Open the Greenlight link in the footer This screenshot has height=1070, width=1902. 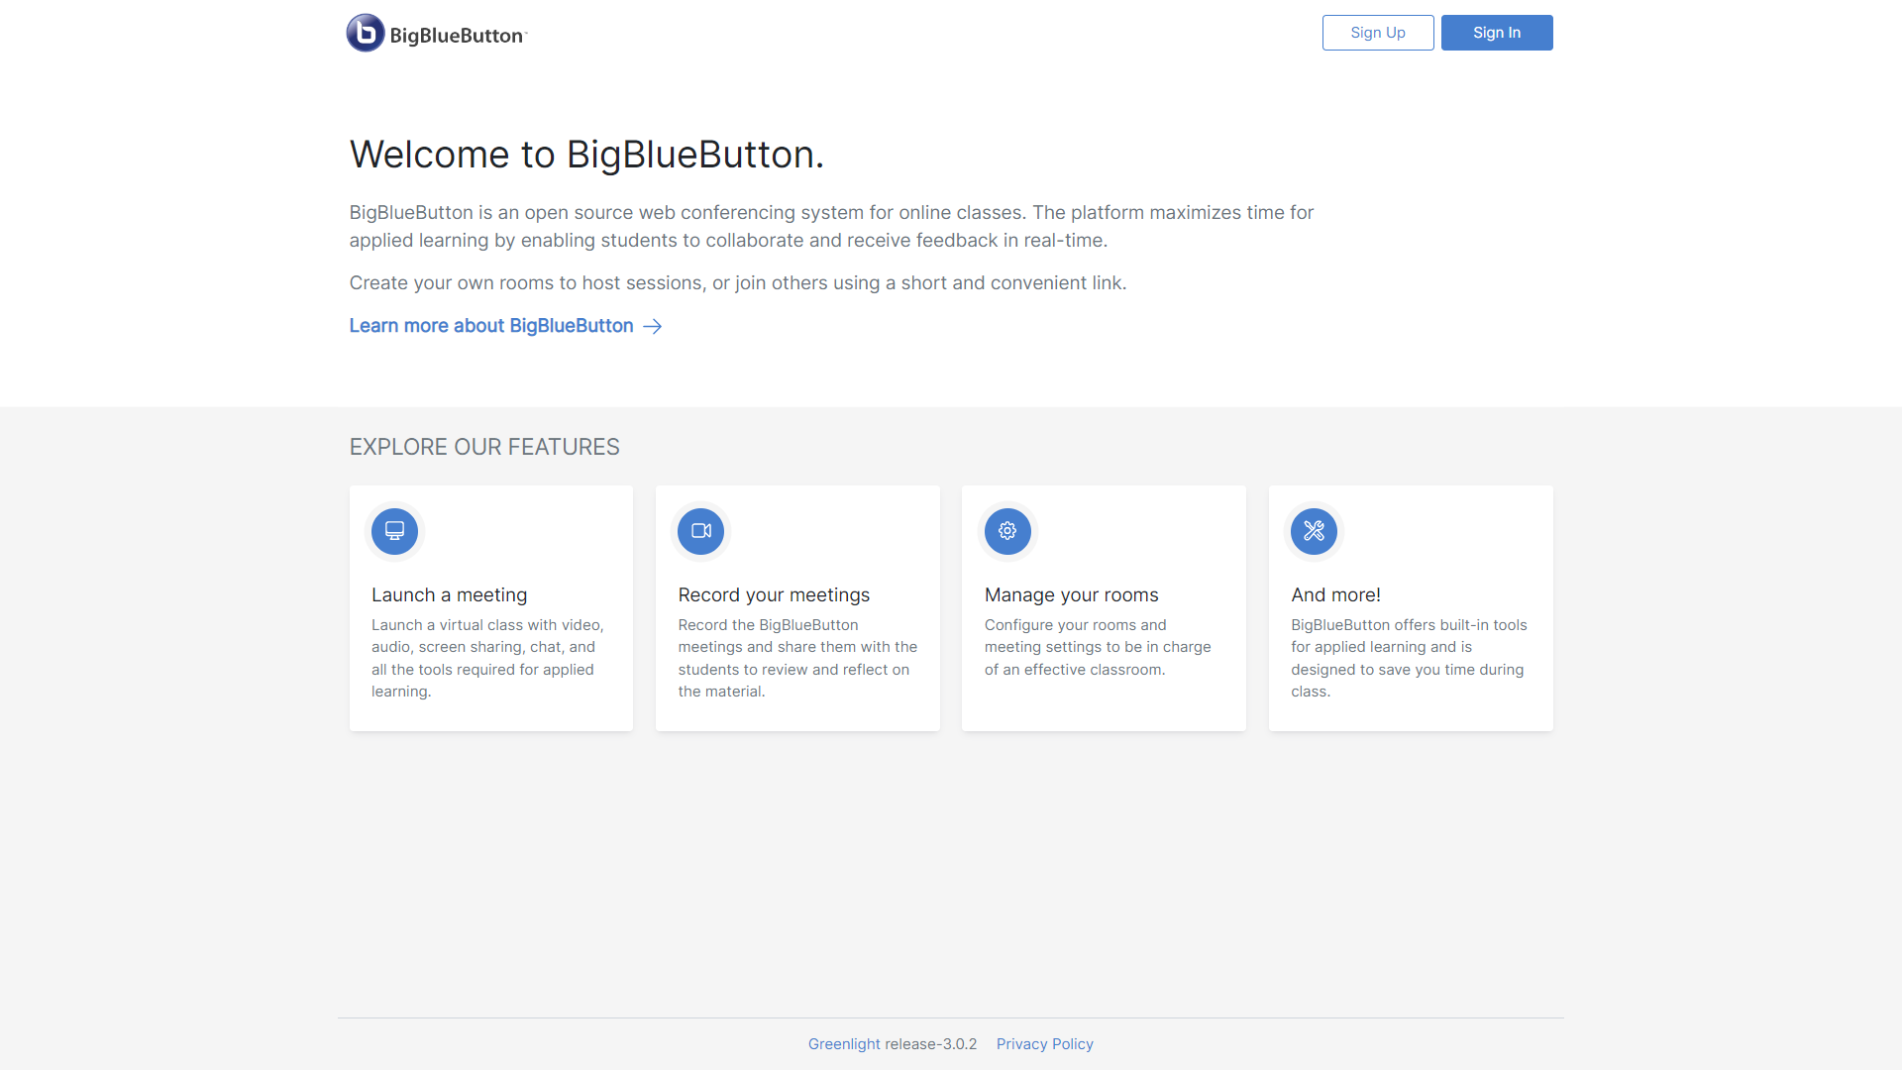[844, 1044]
